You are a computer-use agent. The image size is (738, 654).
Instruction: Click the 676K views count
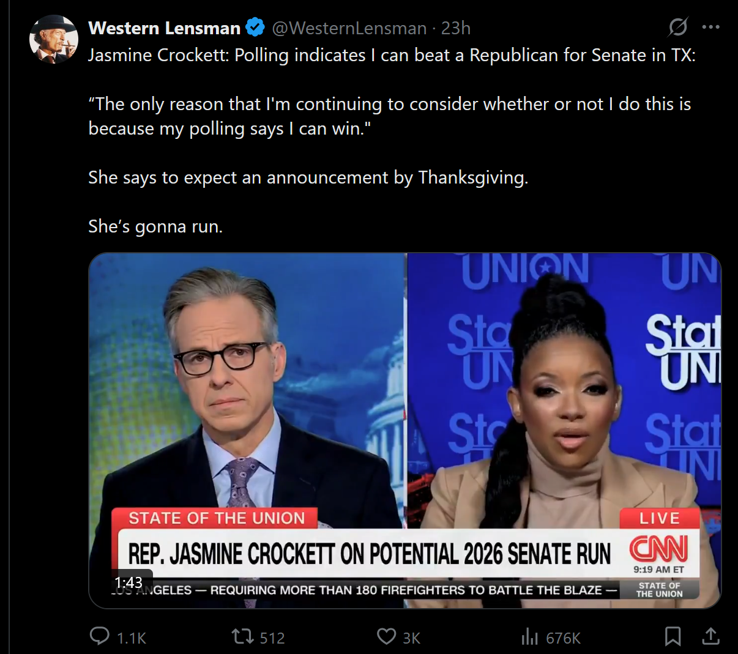[x=563, y=638]
